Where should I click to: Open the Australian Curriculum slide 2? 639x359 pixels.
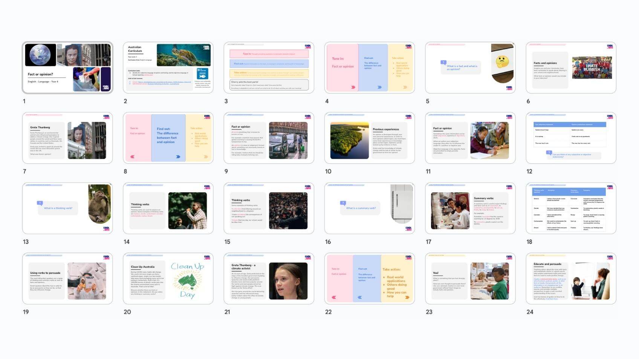[168, 68]
